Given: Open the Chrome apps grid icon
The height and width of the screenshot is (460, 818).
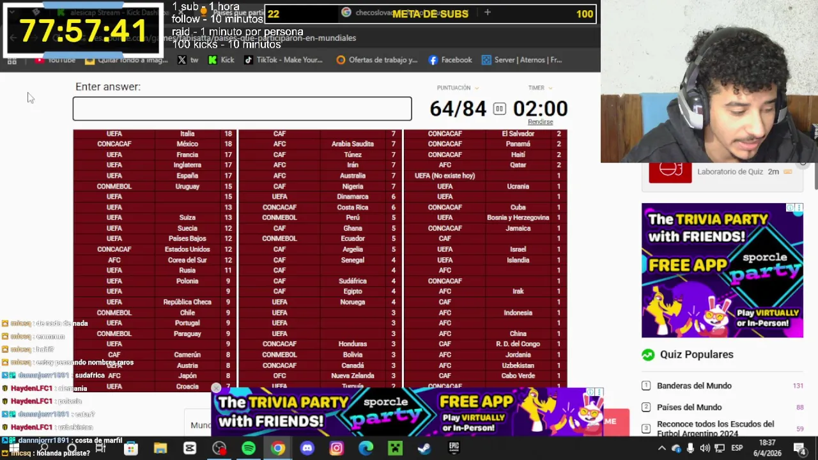Looking at the screenshot, I should 12,61.
